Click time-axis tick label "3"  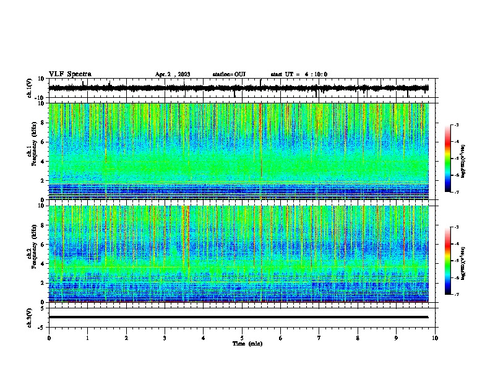click(165, 338)
